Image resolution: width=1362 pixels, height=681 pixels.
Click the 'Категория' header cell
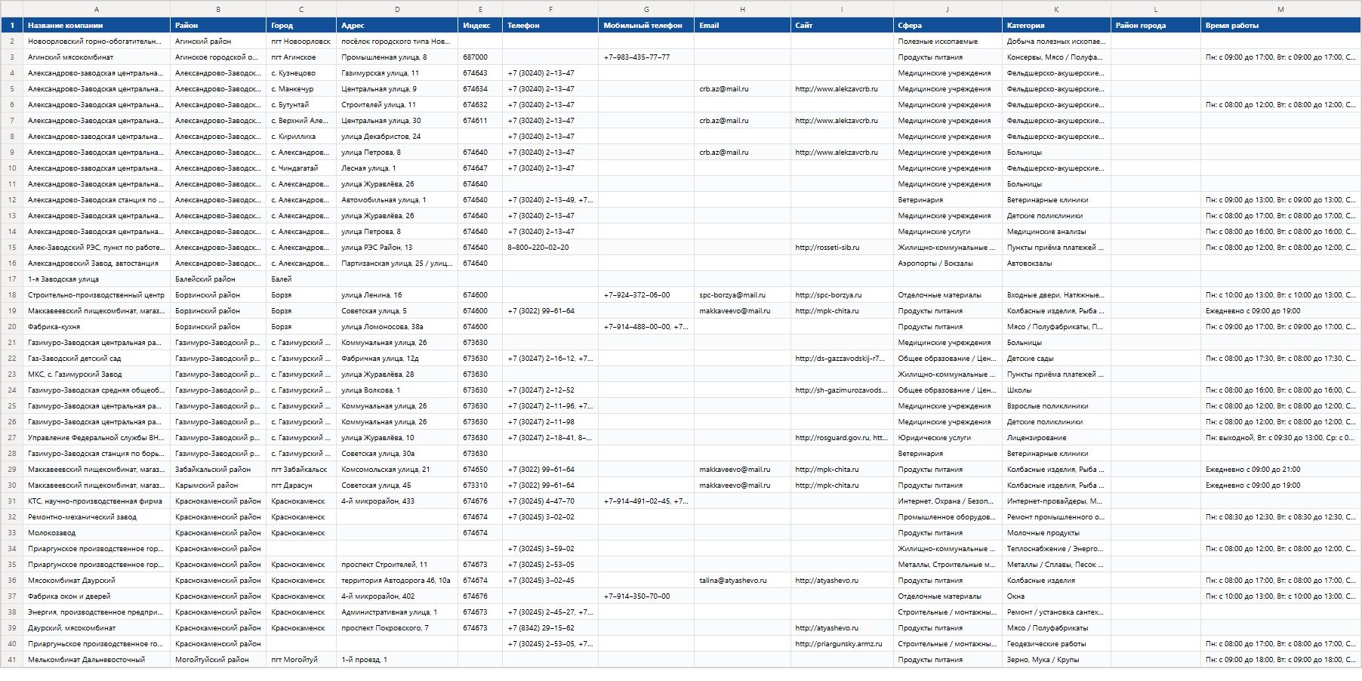point(1056,26)
